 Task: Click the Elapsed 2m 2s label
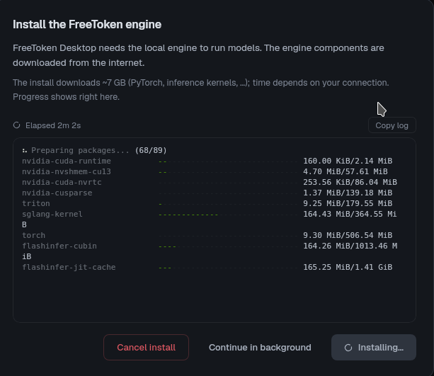(53, 125)
